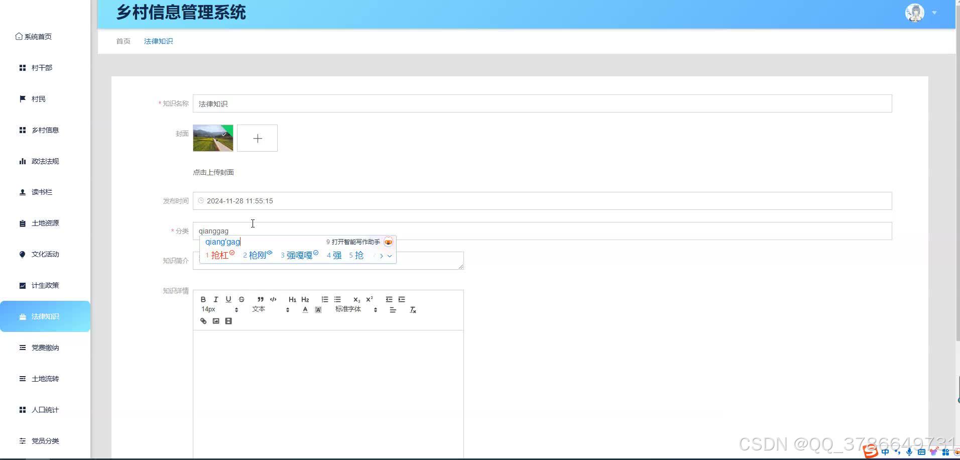Expand the user avatar dropdown arrow
The width and height of the screenshot is (960, 460).
(934, 13)
